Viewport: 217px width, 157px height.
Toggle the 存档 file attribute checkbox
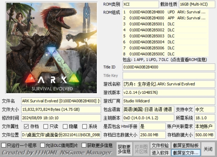26,126
